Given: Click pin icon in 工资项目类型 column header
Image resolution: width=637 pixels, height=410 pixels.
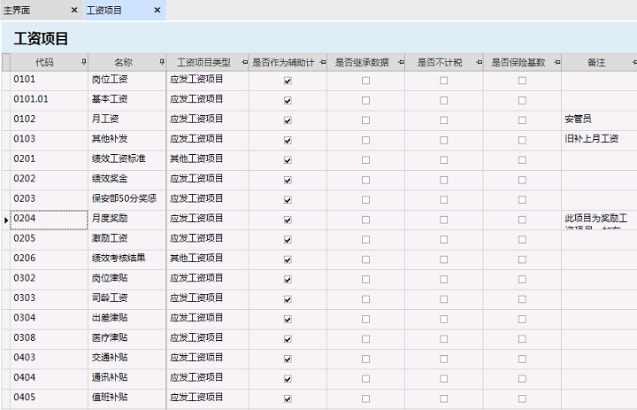Looking at the screenshot, I should [244, 62].
